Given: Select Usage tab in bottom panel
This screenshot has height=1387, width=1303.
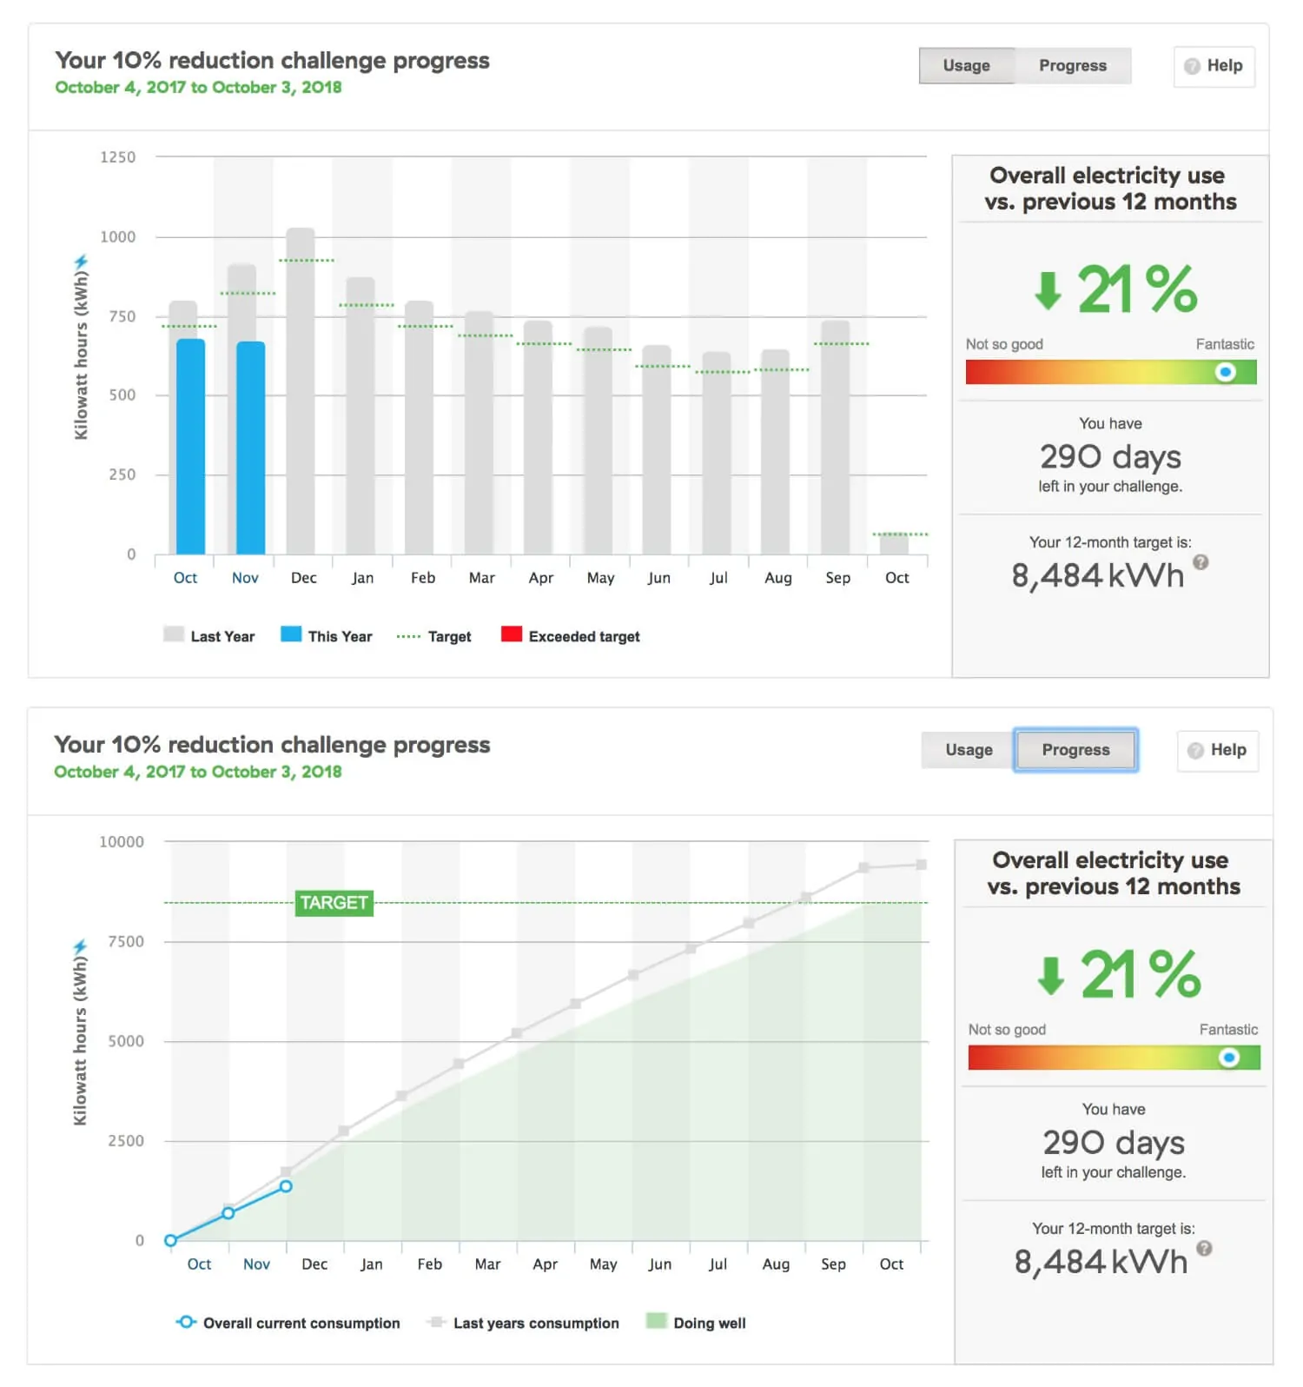Looking at the screenshot, I should point(969,750).
